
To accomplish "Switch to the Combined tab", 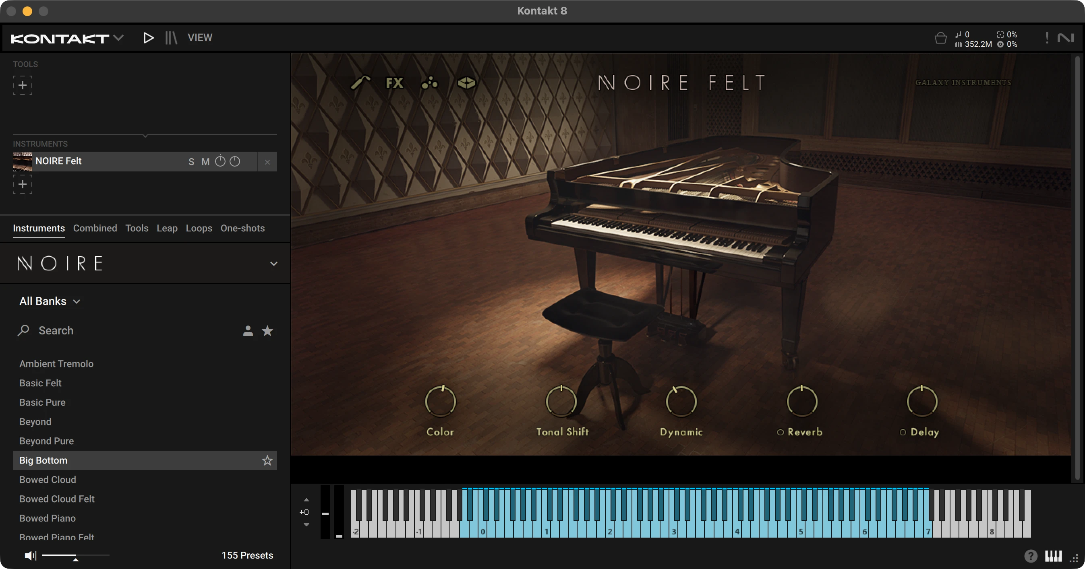I will click(95, 228).
